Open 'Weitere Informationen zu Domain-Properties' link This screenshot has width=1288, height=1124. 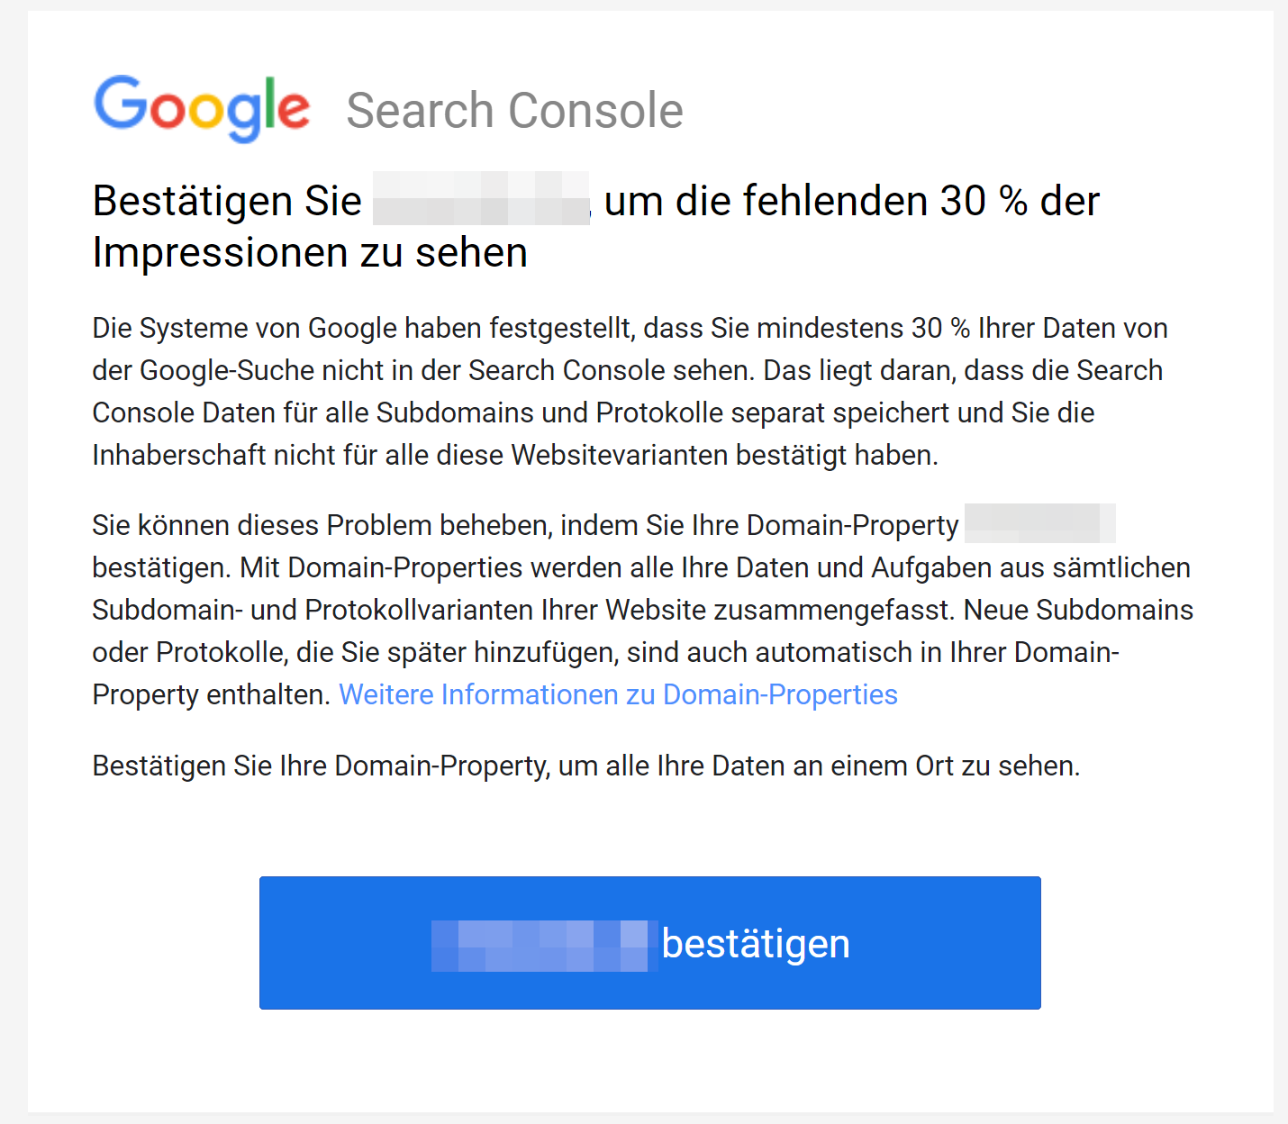coord(618,694)
